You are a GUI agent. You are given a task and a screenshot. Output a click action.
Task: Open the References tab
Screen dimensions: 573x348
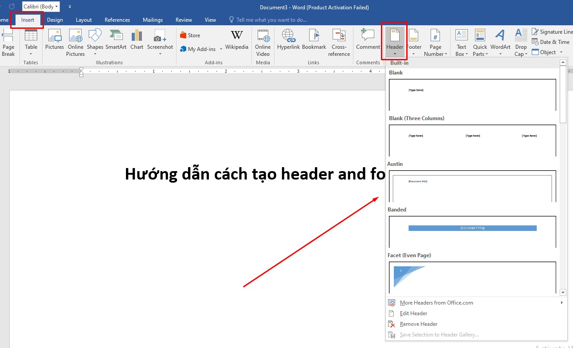(x=117, y=20)
